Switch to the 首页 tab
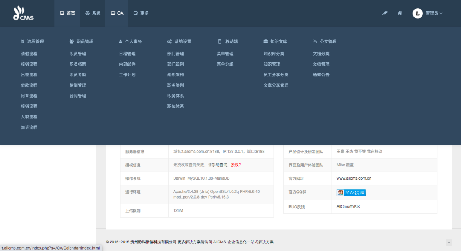The image size is (461, 251). [x=67, y=13]
